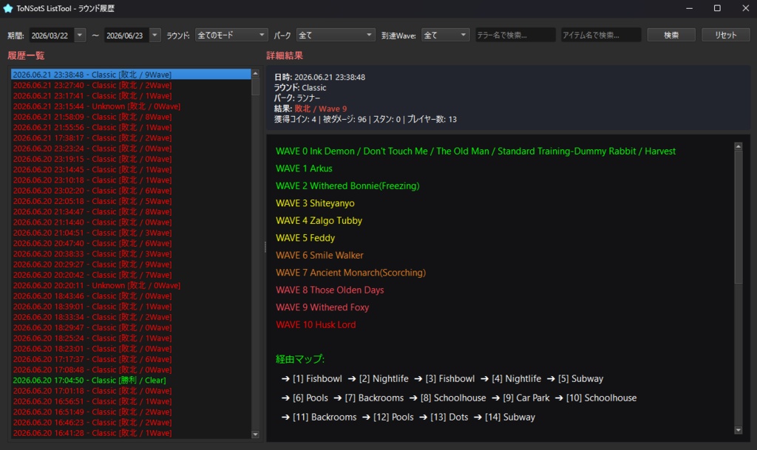Select entry 2026.06.21 23:15:44 Unknown 0Wave
This screenshot has height=450, width=757.
click(x=131, y=106)
